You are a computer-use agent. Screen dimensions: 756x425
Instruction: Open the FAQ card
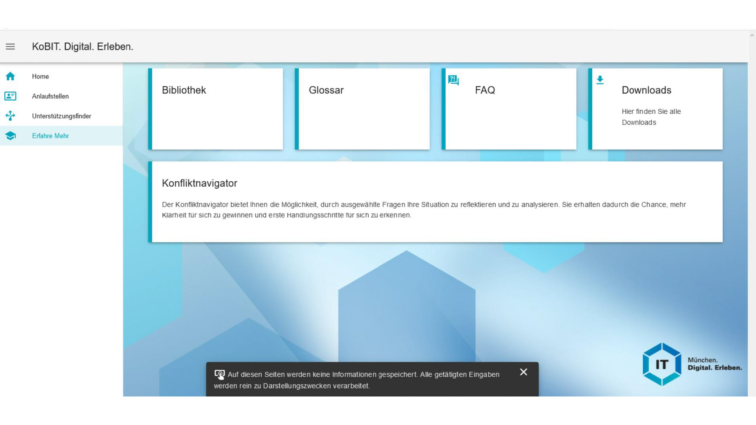pyautogui.click(x=510, y=109)
